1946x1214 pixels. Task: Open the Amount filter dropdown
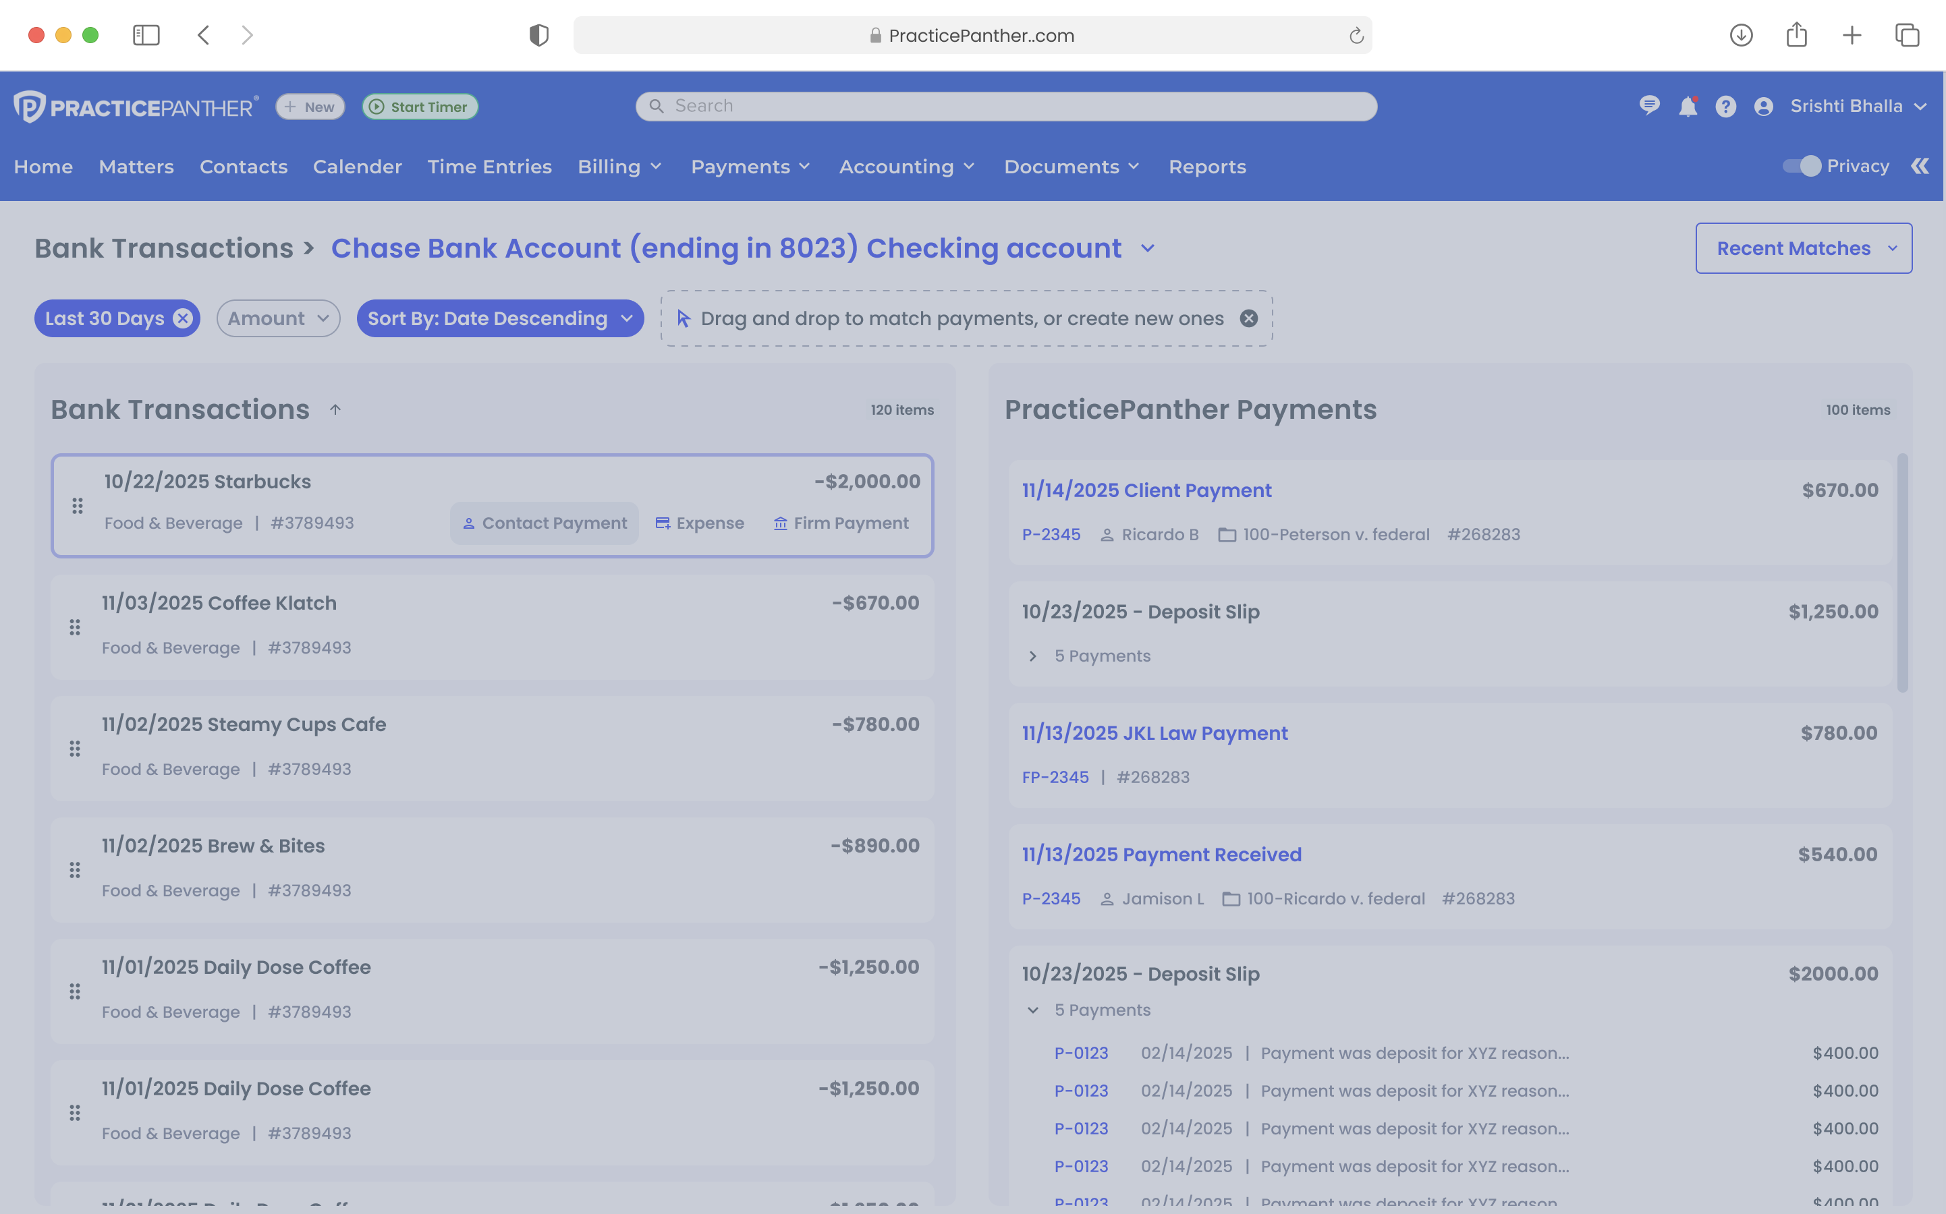pyautogui.click(x=278, y=318)
